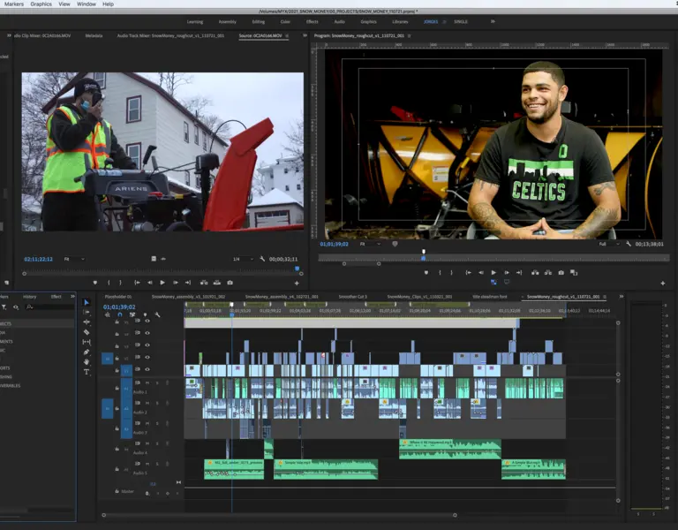Select the Ripple Edit tool
678x530 pixels.
(87, 322)
